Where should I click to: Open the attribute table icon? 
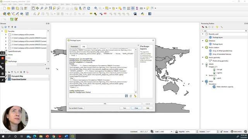124,8
